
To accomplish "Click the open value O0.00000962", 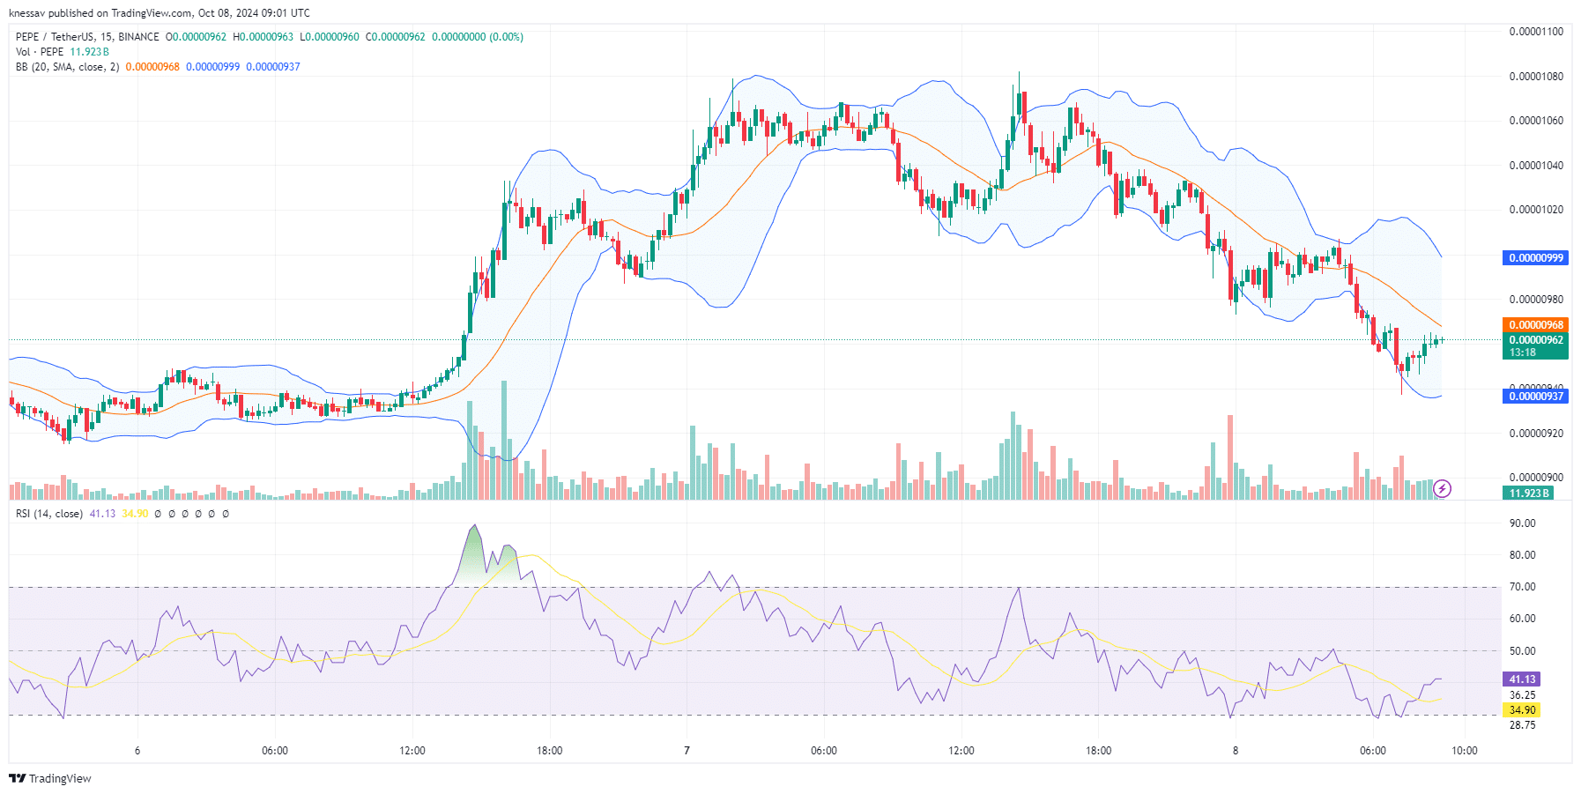I will pyautogui.click(x=196, y=37).
